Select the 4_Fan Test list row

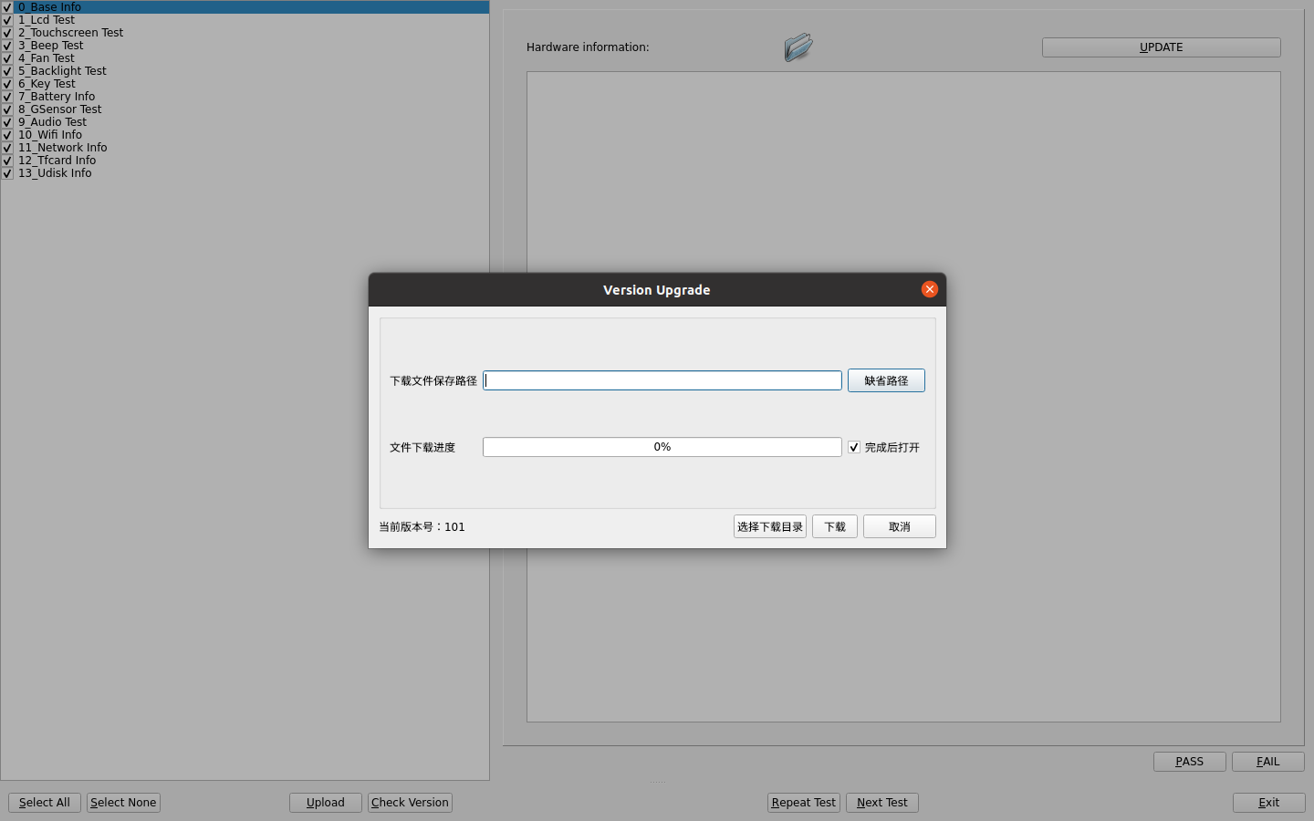(x=245, y=58)
